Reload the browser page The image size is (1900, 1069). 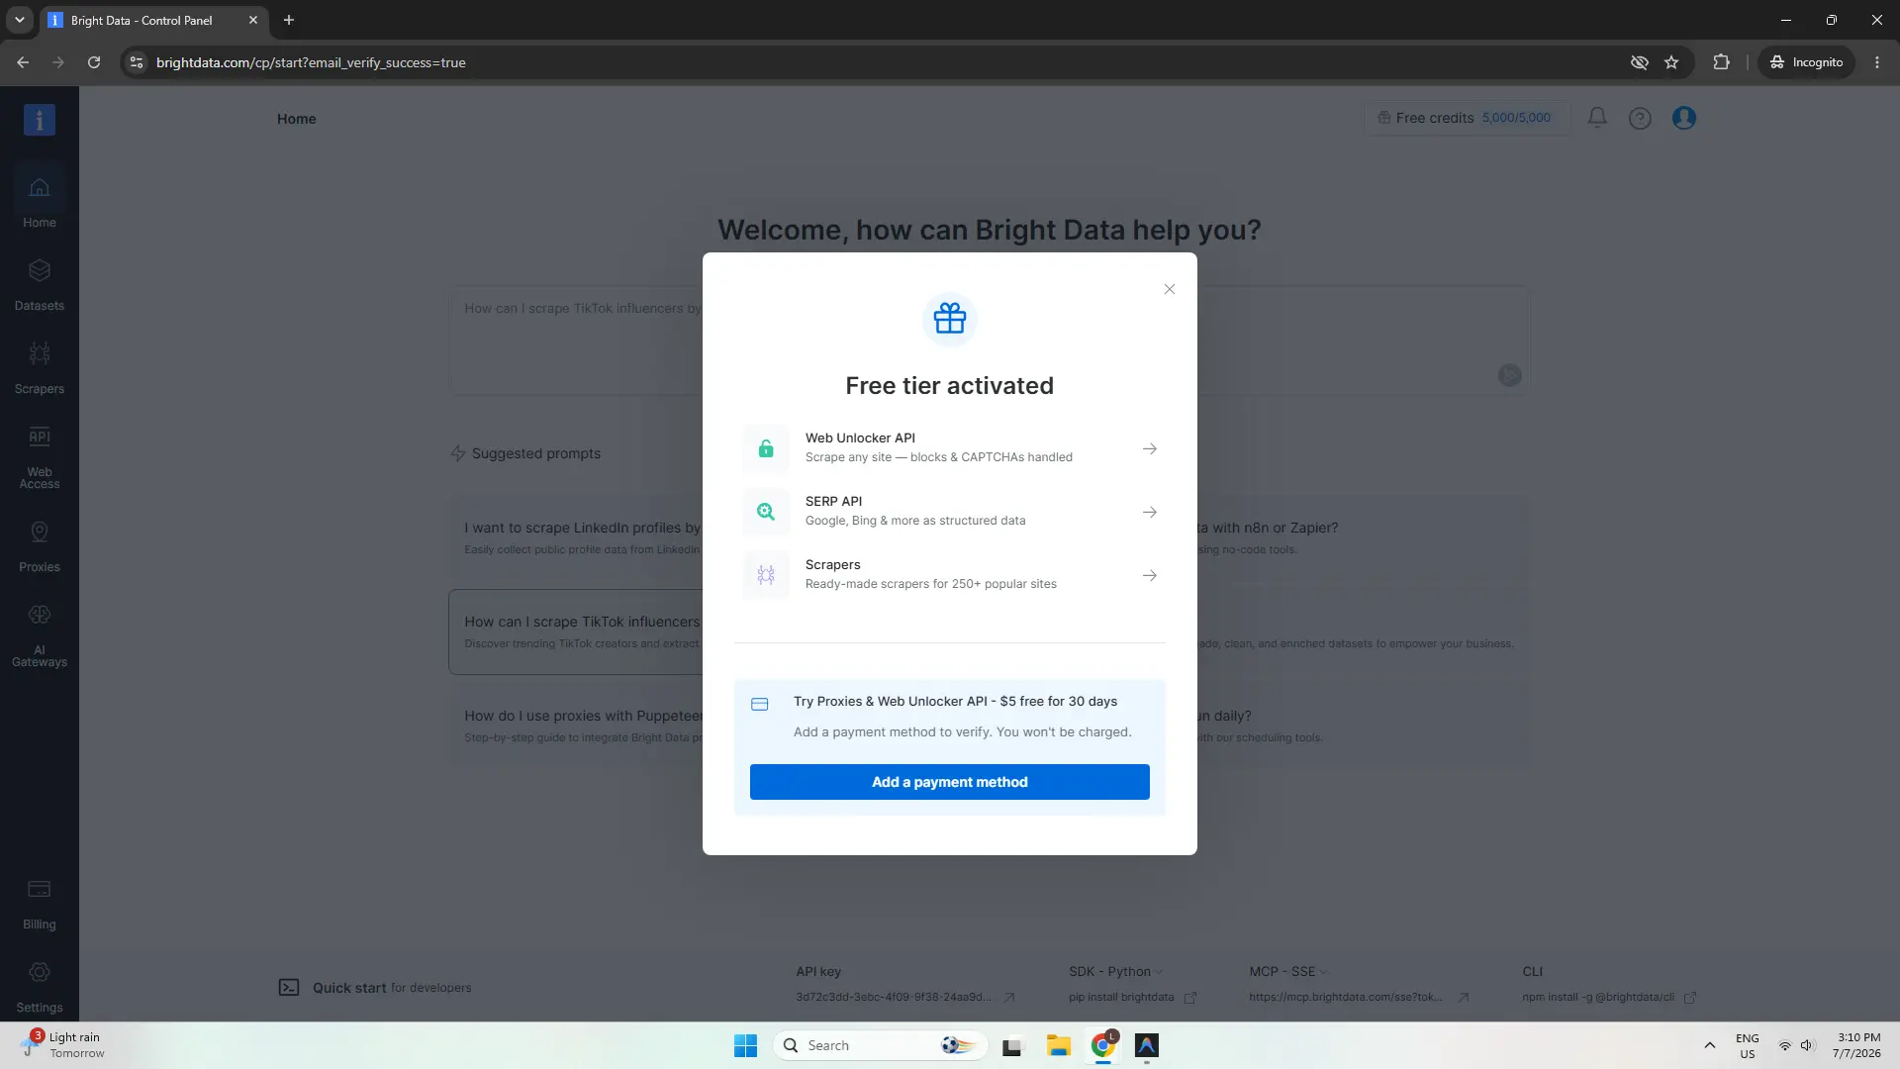pyautogui.click(x=94, y=62)
